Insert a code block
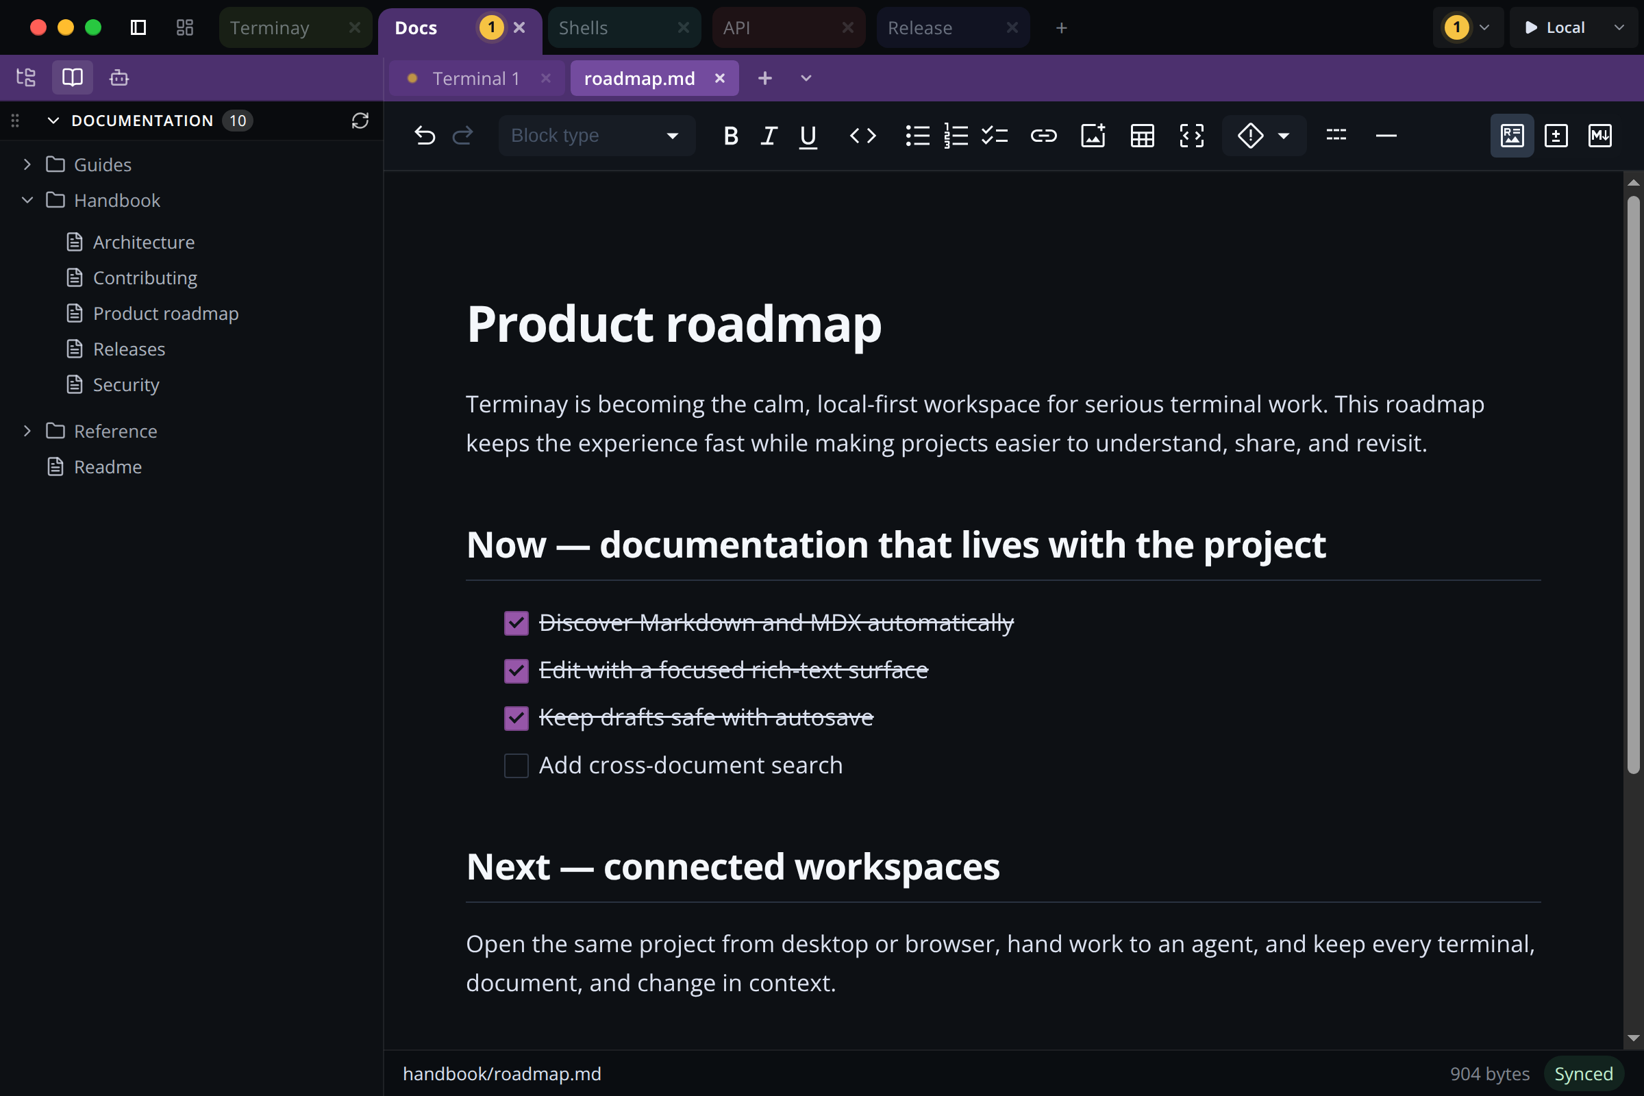This screenshot has width=1644, height=1096. point(1192,136)
